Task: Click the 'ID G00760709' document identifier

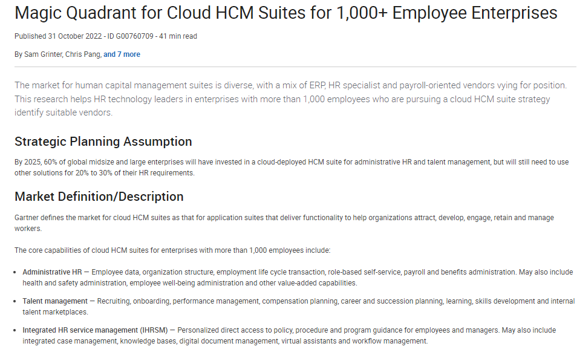Action: 130,36
